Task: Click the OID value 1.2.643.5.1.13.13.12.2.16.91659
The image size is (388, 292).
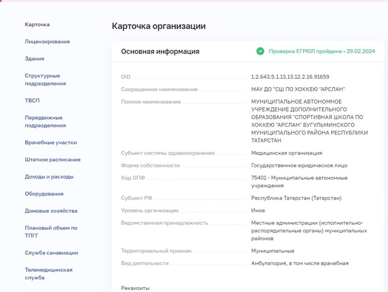Action: tap(290, 77)
